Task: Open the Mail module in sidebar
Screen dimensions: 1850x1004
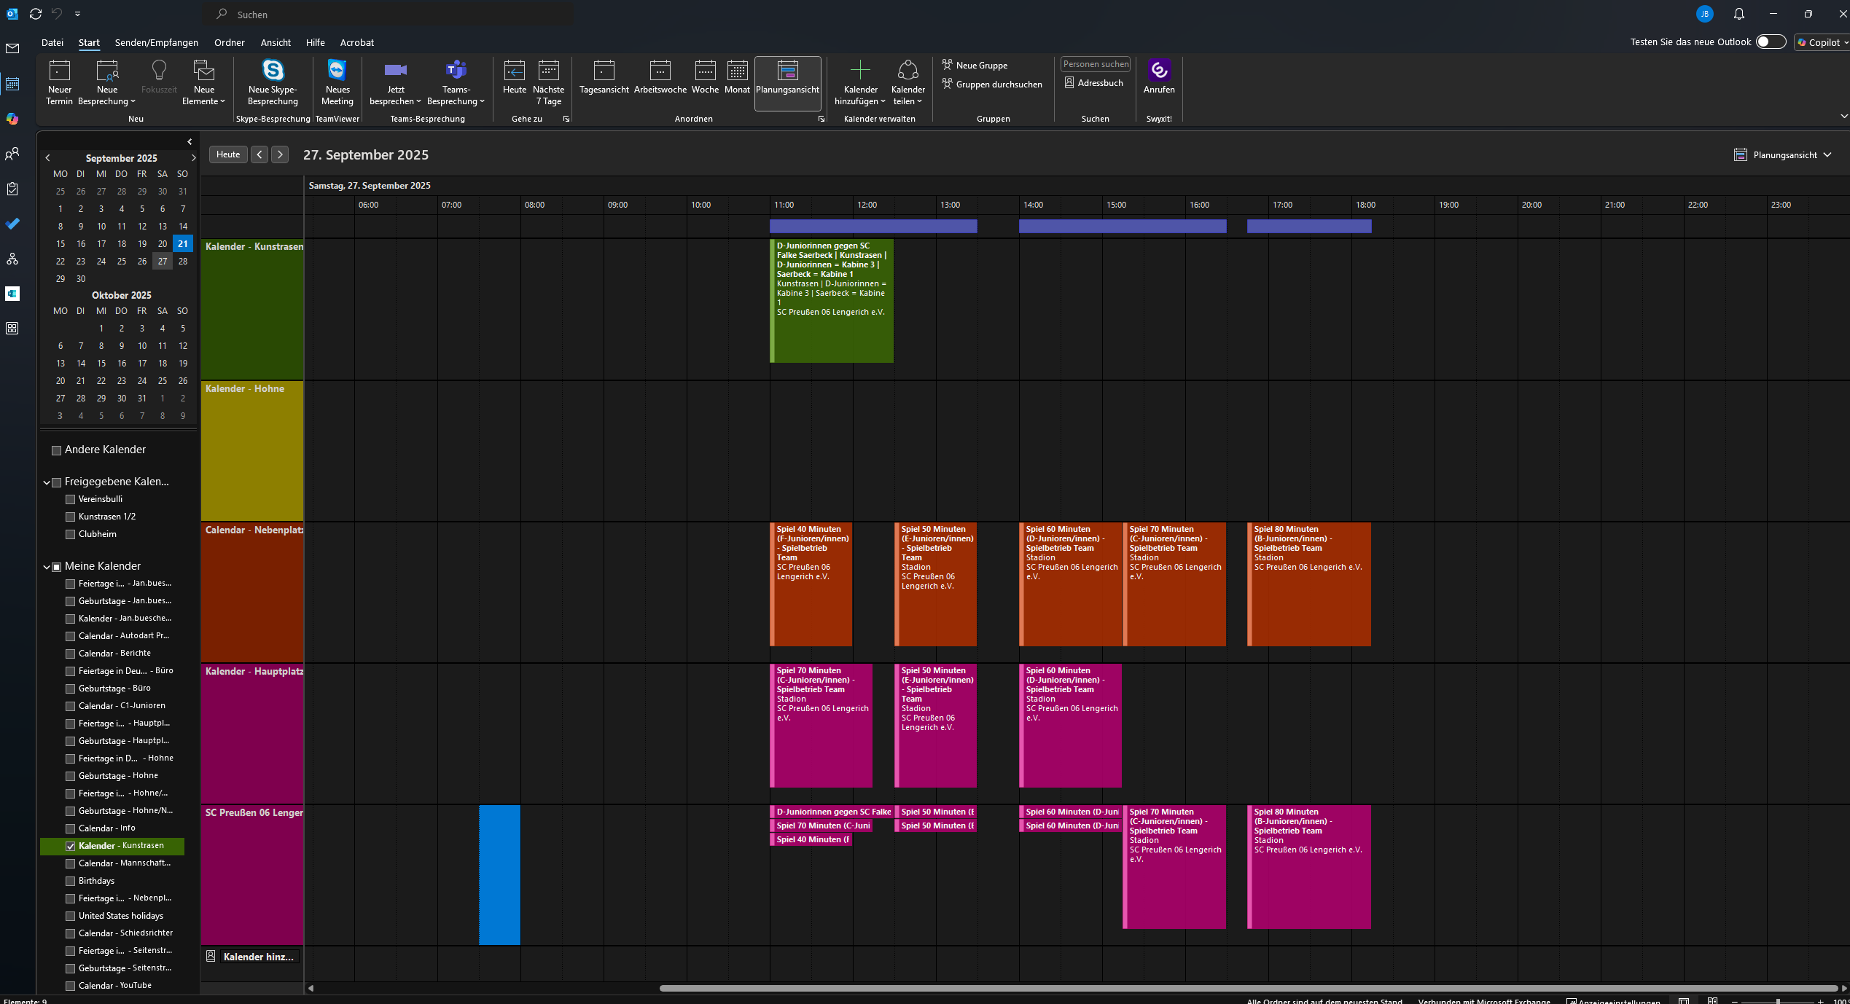Action: pyautogui.click(x=12, y=49)
